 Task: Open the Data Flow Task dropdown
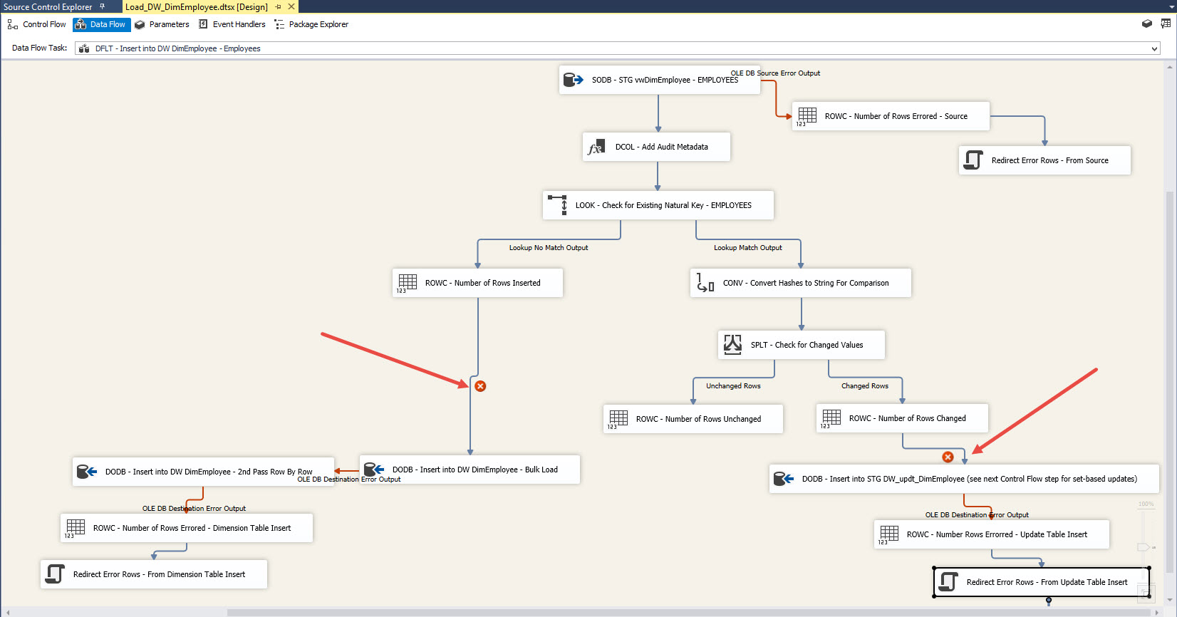click(x=1154, y=48)
